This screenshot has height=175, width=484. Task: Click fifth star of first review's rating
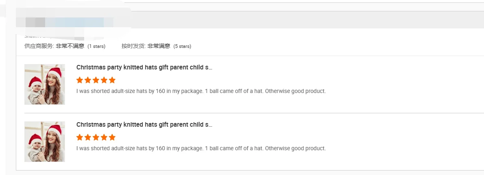click(x=112, y=80)
